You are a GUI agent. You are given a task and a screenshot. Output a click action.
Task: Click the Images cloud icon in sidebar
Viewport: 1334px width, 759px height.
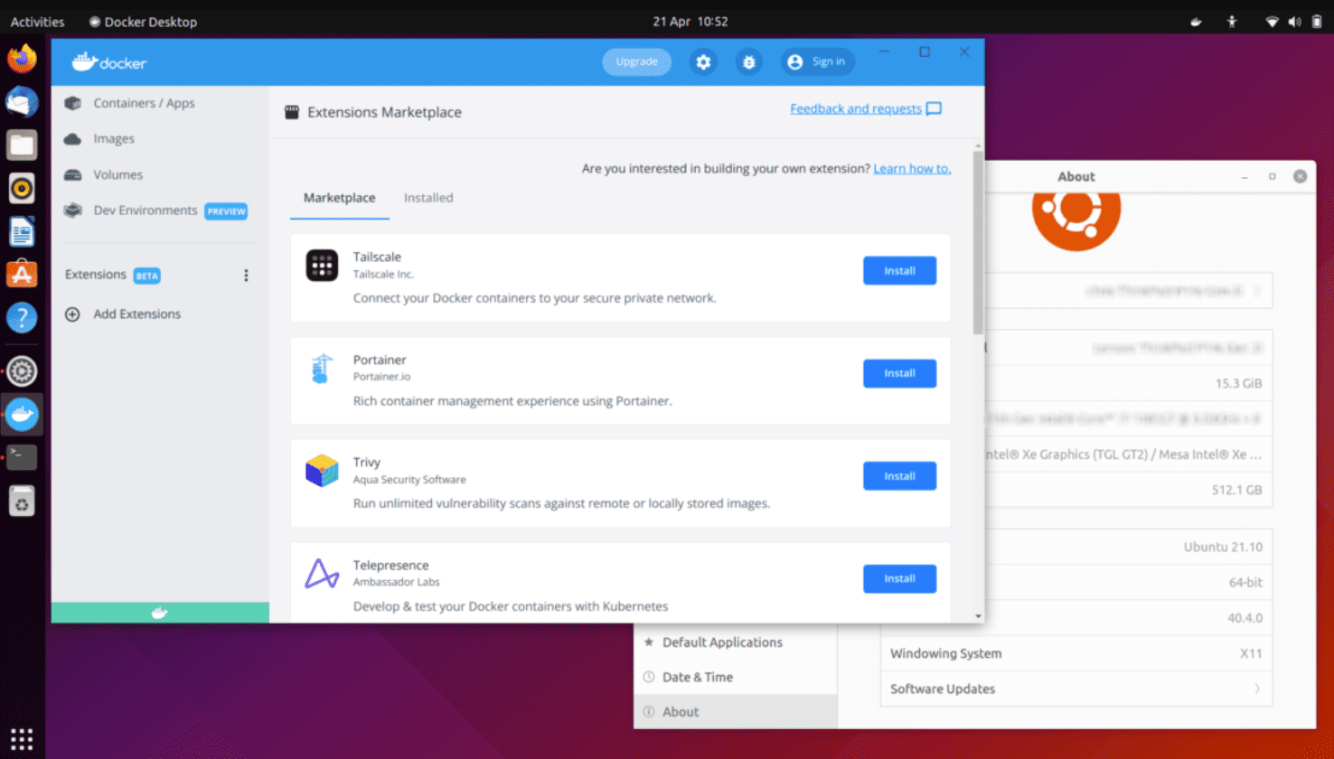pos(73,138)
